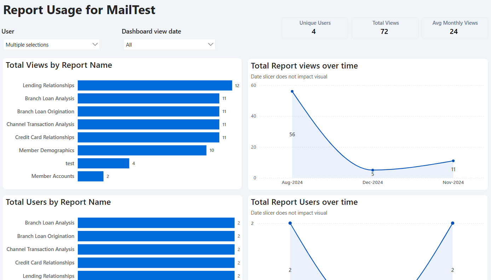This screenshot has width=491, height=280.
Task: Click the Dec-2024 data point in views chart
Action: (x=372, y=170)
